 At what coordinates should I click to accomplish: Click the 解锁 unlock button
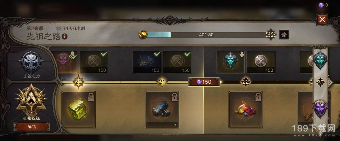pos(31,127)
